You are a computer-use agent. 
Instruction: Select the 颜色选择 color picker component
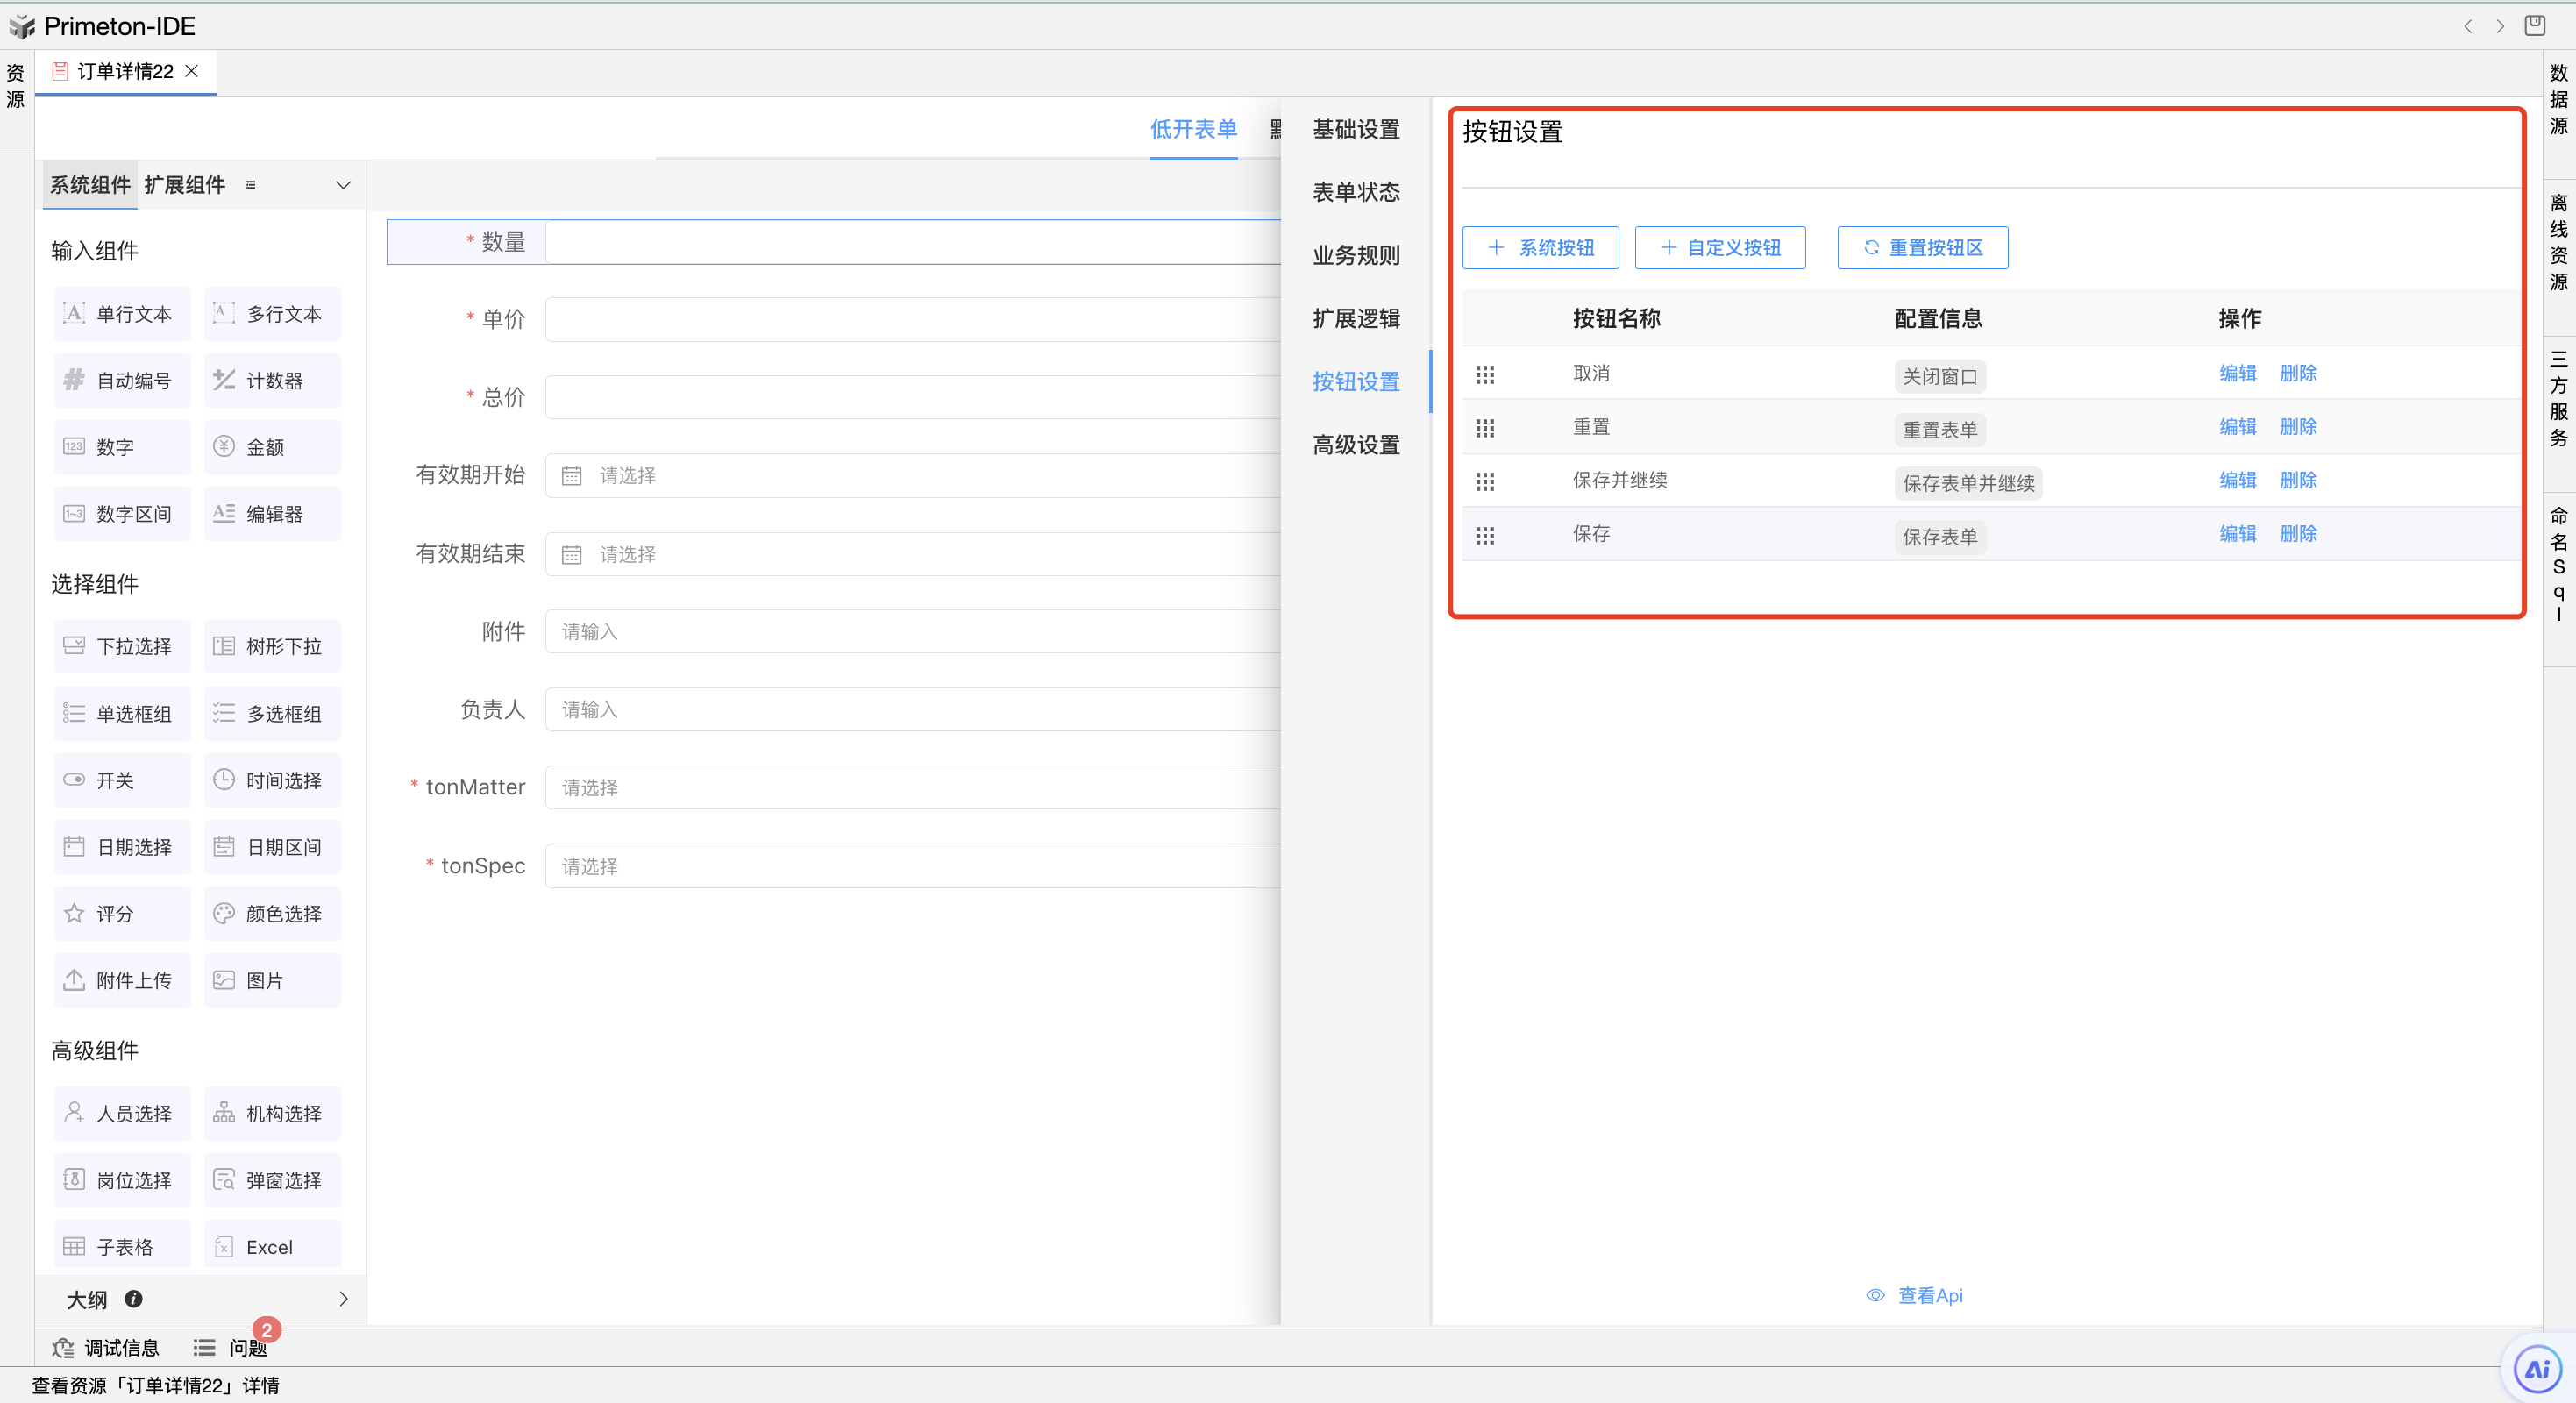tap(272, 913)
